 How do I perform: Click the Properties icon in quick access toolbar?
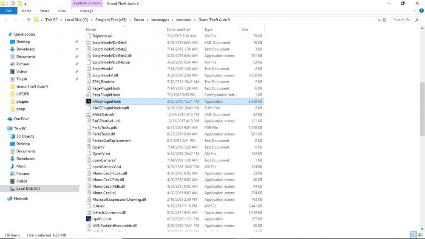point(12,3)
